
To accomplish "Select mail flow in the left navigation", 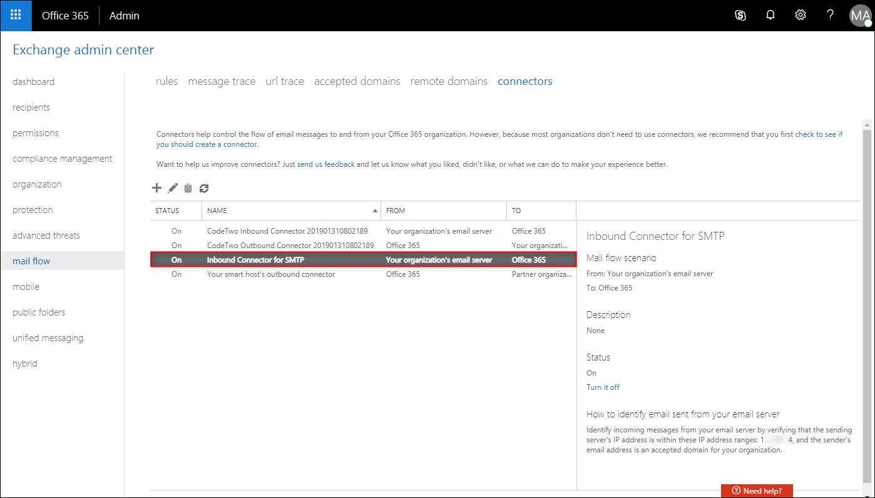I will point(62,261).
